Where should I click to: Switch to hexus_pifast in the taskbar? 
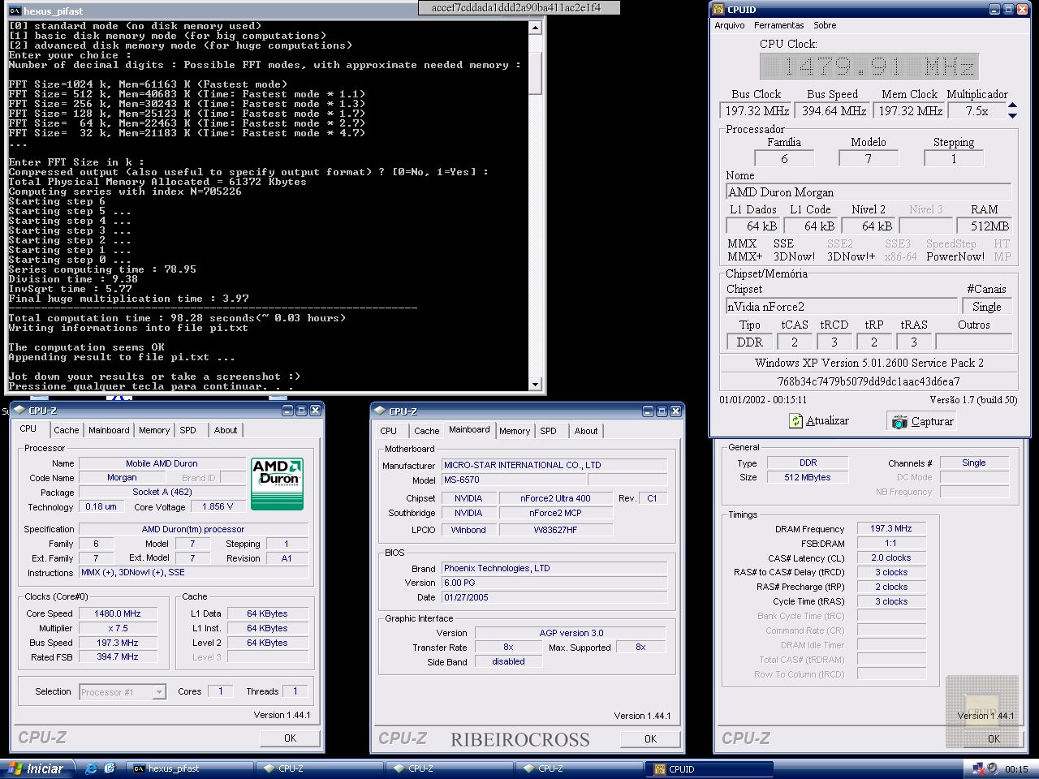(190, 768)
